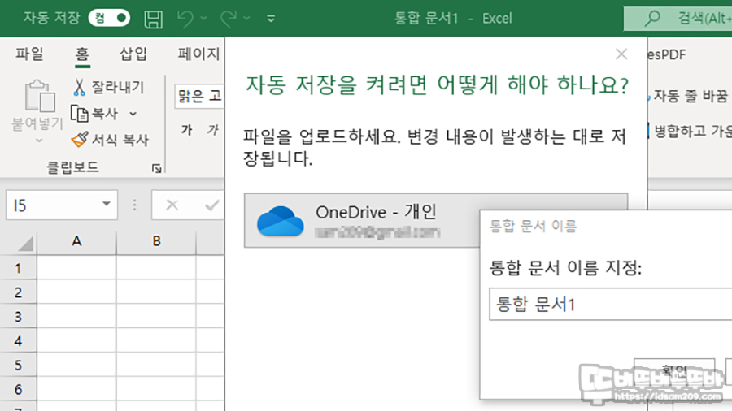This screenshot has width=732, height=411.
Task: Select the 홈 (Home) ribbon tab
Action: click(82, 54)
